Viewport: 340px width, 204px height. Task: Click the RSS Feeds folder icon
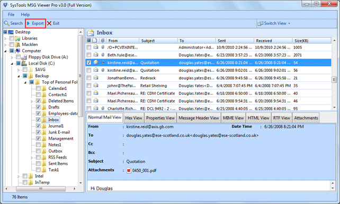pyautogui.click(x=44, y=157)
